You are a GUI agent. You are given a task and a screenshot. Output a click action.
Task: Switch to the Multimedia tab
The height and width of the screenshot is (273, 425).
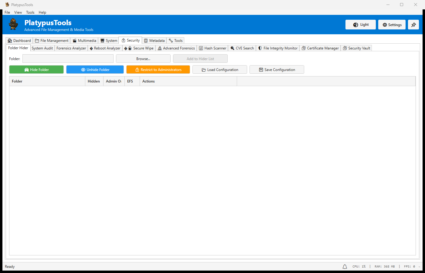84,41
